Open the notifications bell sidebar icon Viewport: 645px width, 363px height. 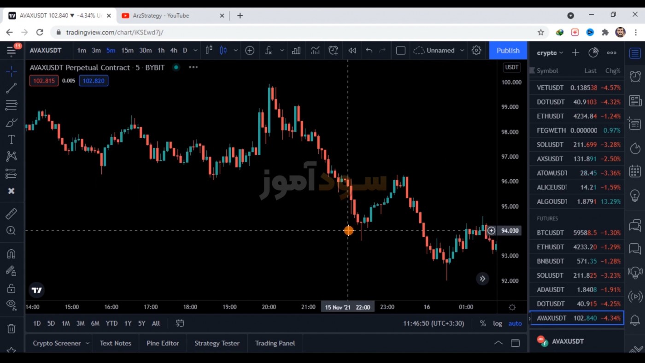click(x=635, y=320)
